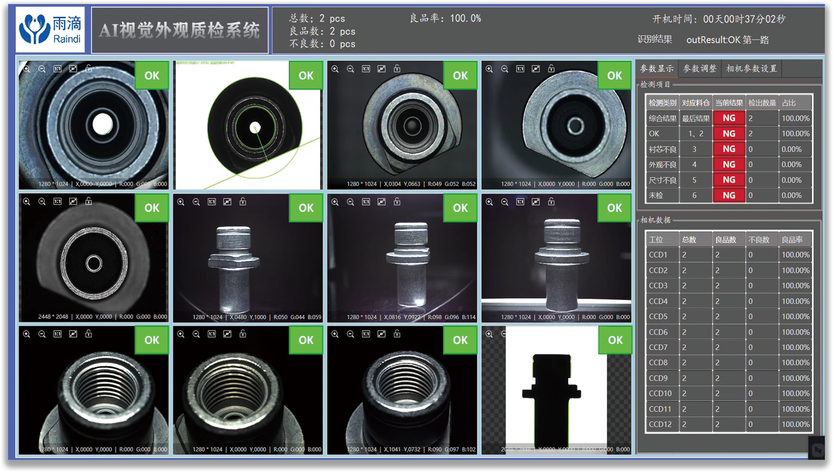Zoom in on the first camera image
Screen dimensions: 833x472
[x=26, y=69]
